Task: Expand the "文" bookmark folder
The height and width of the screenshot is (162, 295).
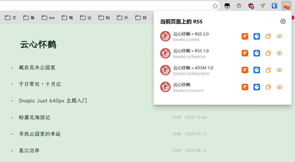Action: click(11, 18)
